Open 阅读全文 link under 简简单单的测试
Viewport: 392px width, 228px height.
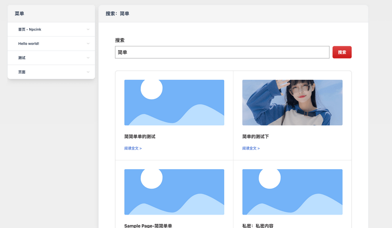pos(133,148)
